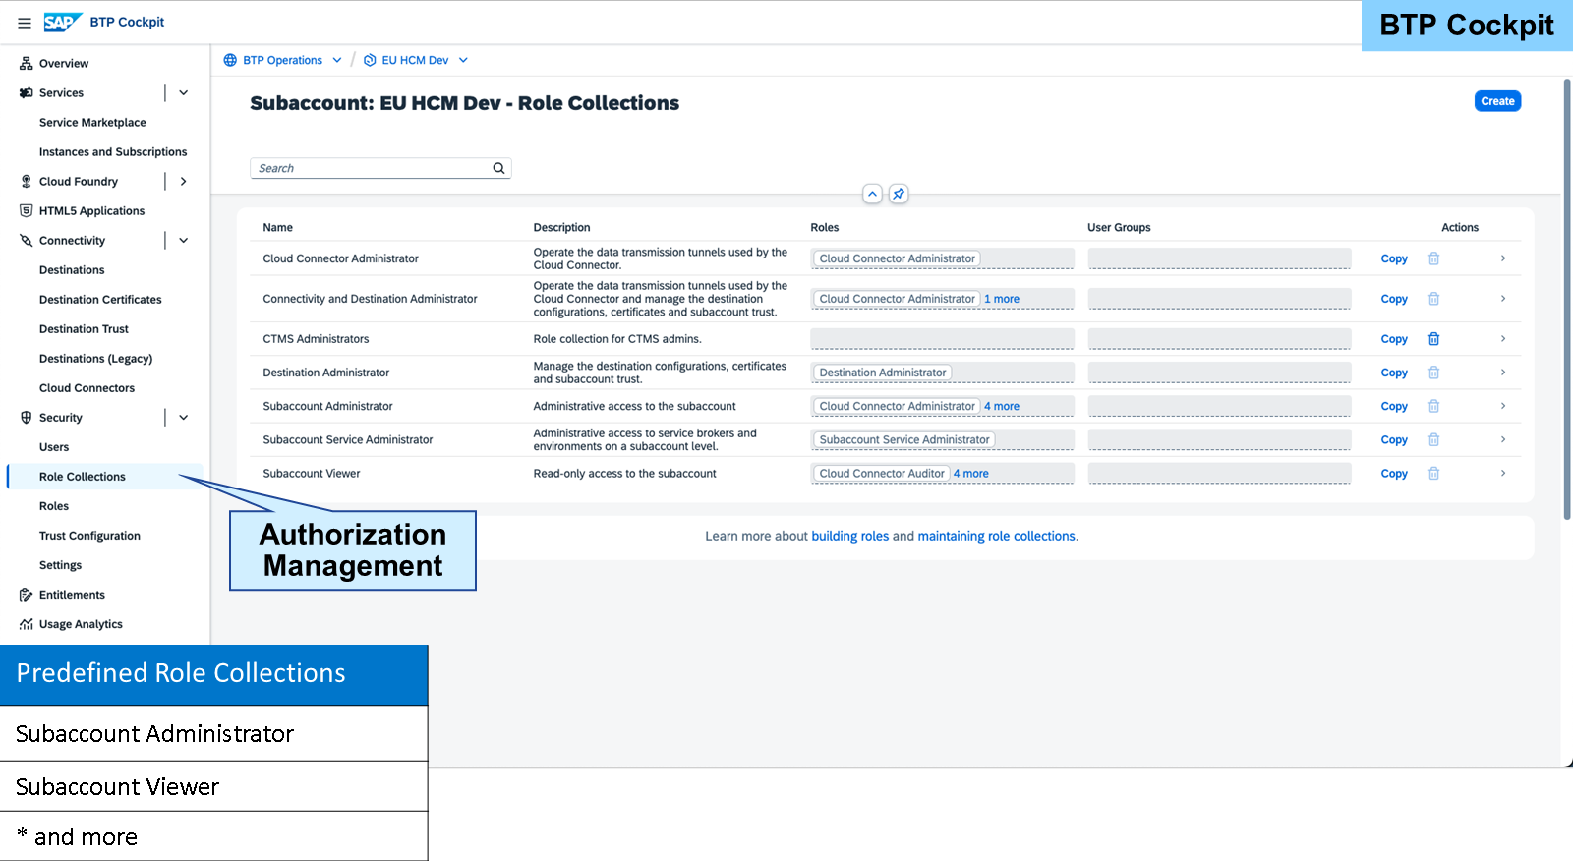Click the search magnifier icon
This screenshot has height=861, width=1573.
click(498, 168)
